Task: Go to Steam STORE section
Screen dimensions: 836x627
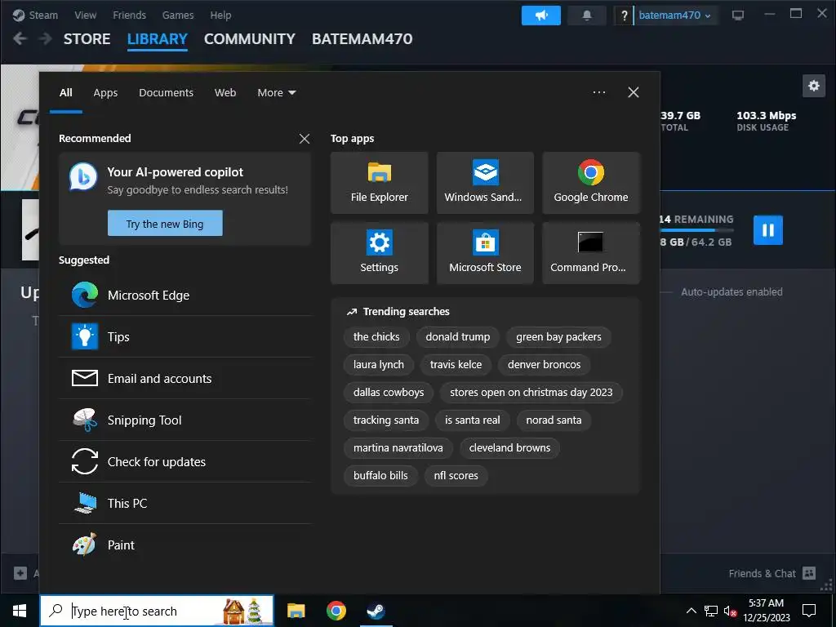Action: [x=87, y=39]
